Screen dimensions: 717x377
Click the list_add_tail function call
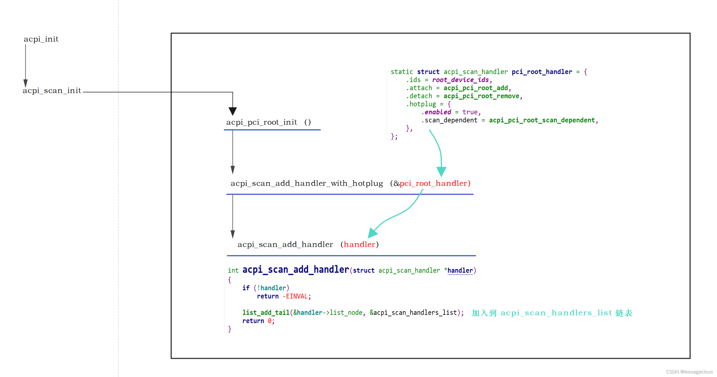point(266,313)
